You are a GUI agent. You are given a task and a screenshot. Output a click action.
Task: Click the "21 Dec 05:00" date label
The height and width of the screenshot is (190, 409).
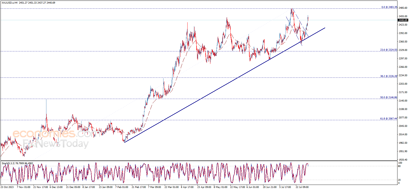pyautogui.click(x=73, y=187)
